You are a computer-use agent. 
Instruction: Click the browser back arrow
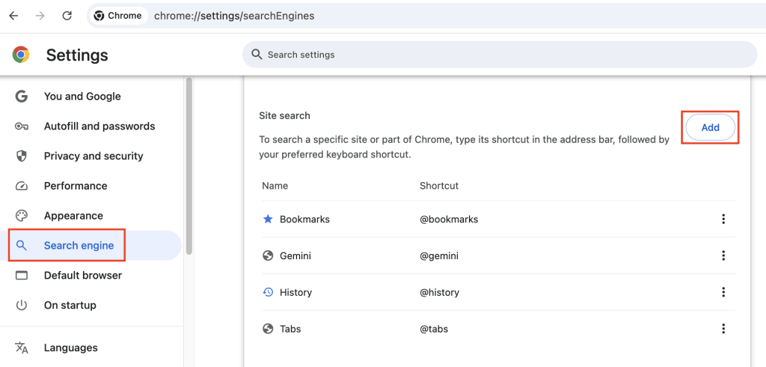[13, 16]
